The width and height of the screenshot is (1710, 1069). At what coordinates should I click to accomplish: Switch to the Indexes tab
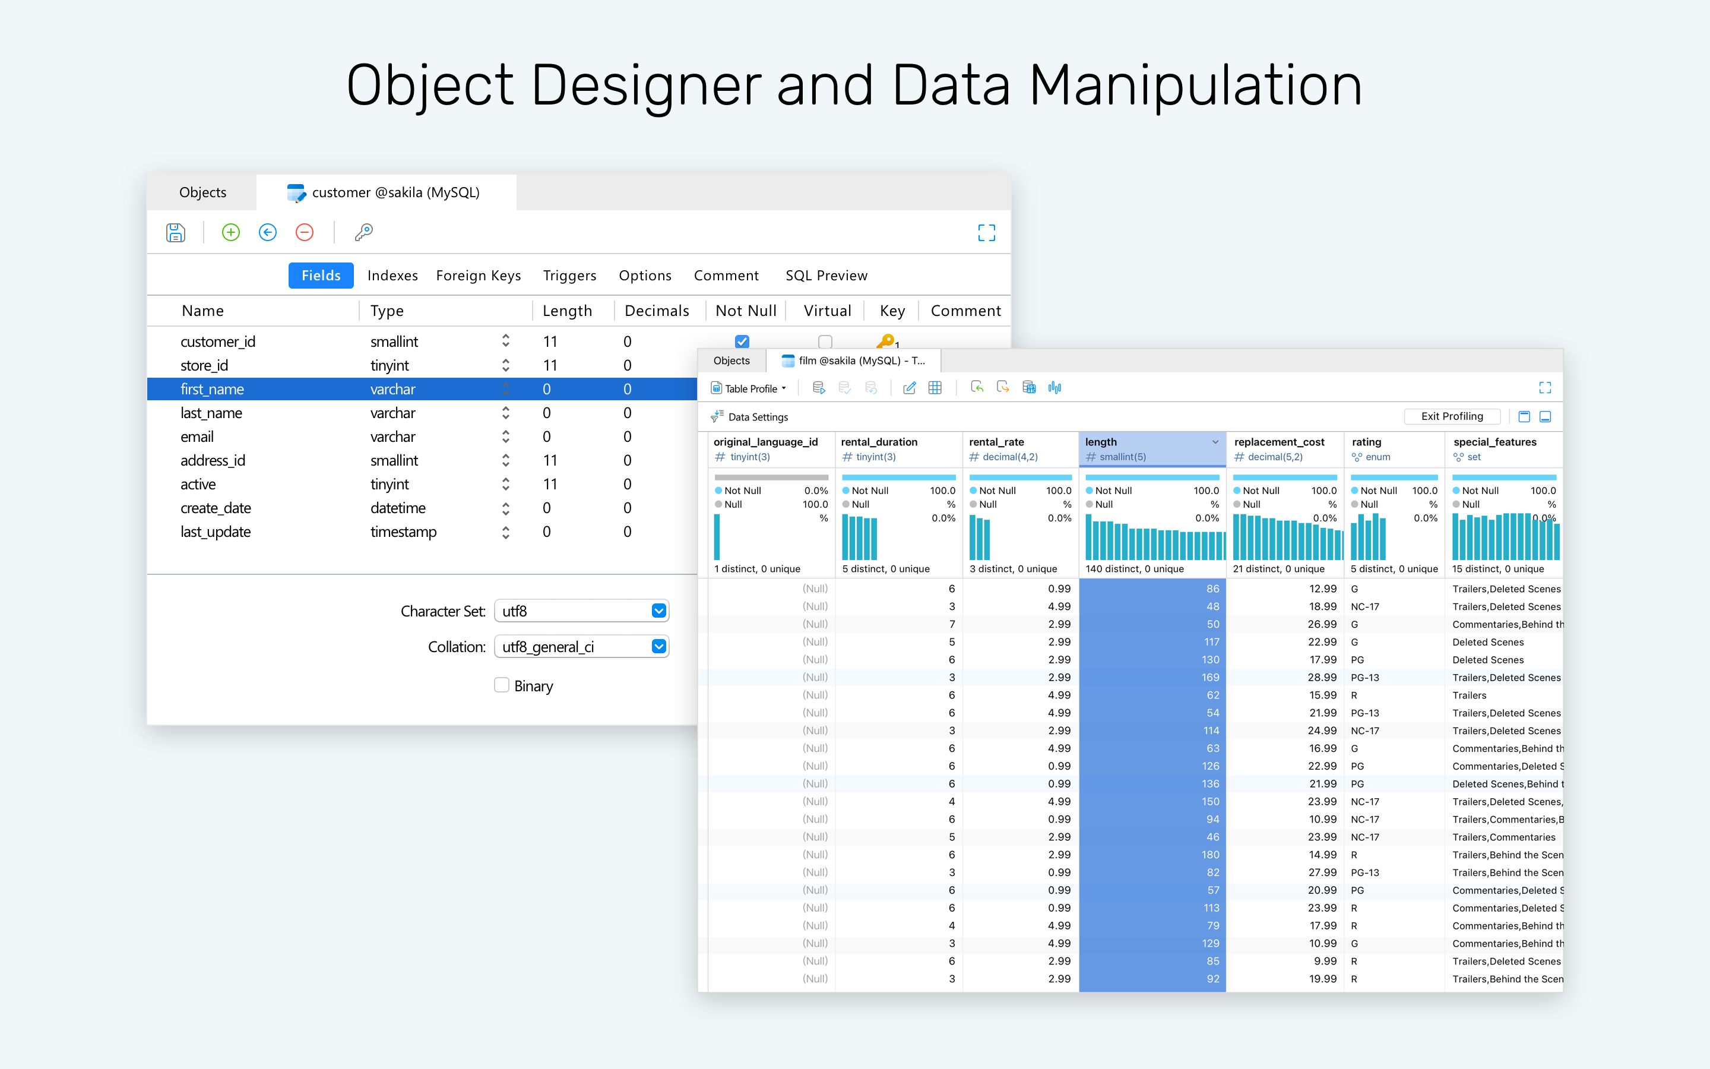(x=392, y=276)
